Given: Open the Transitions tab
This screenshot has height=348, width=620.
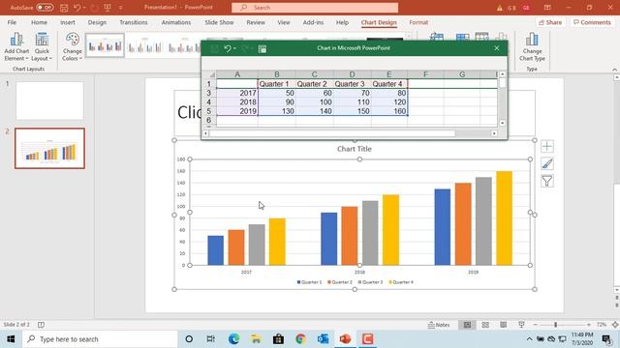Looking at the screenshot, I should point(134,22).
